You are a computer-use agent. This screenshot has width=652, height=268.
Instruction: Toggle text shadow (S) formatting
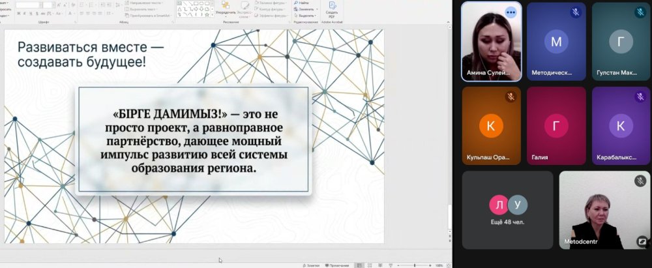(37, 13)
